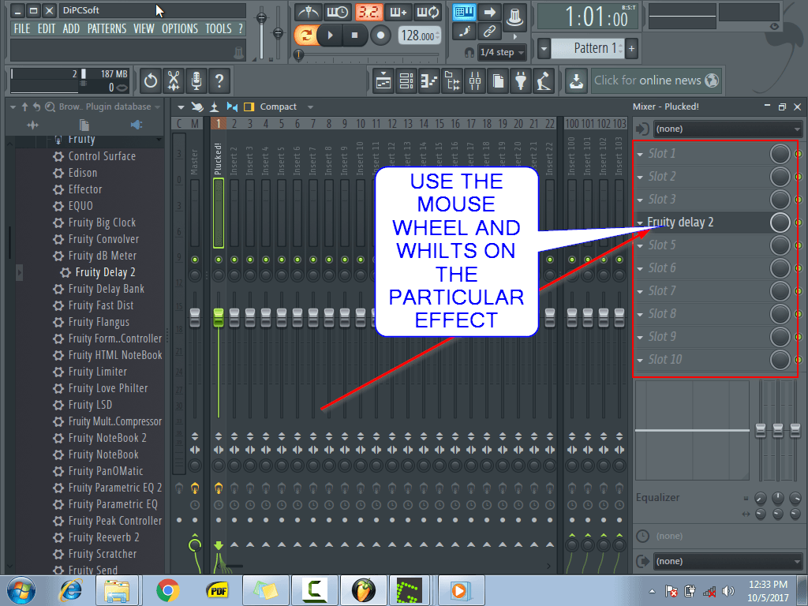Open the Compact mixer layout dropdown
808x606 pixels.
point(286,107)
